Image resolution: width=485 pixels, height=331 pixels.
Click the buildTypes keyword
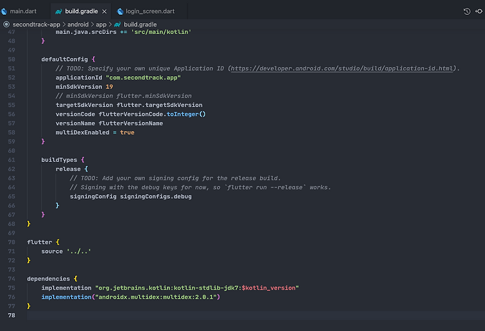tap(59, 160)
